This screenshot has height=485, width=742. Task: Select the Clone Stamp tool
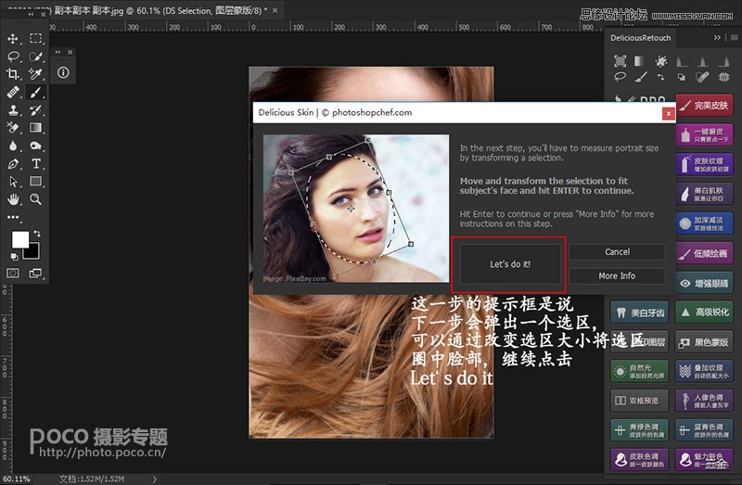pos(13,109)
